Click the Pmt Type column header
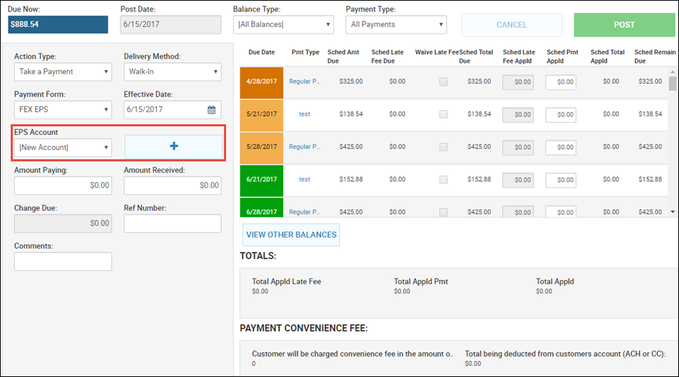This screenshot has height=377, width=679. click(x=305, y=52)
